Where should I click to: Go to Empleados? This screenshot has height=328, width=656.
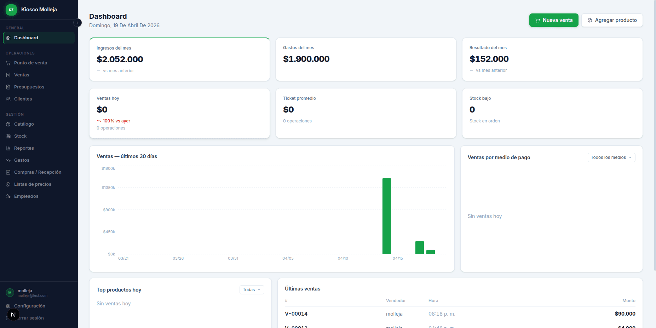[39, 196]
